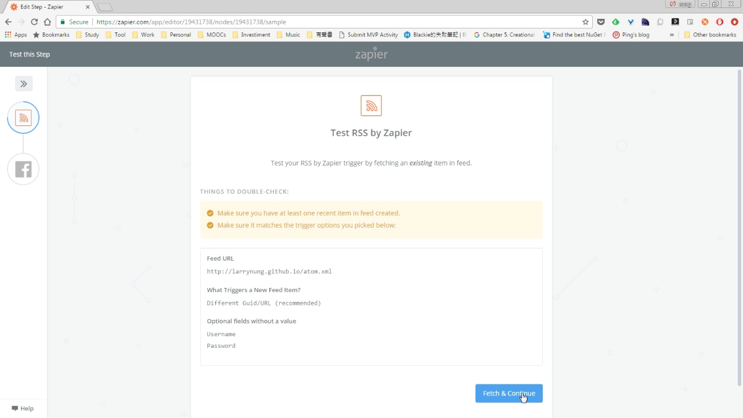
Task: Open Other bookmarks folder
Action: click(710, 35)
